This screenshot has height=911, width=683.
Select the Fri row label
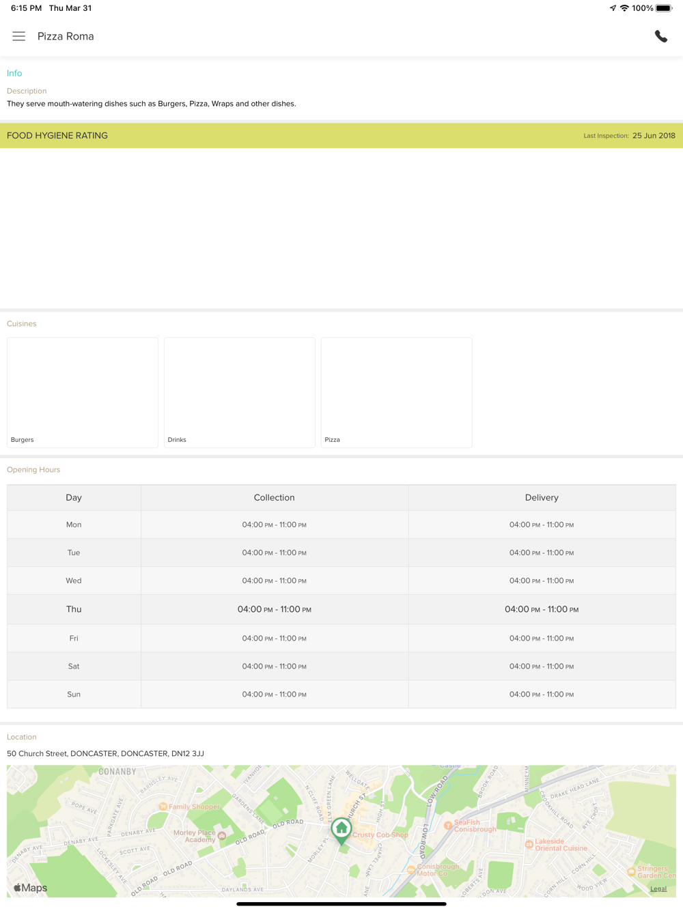click(74, 638)
